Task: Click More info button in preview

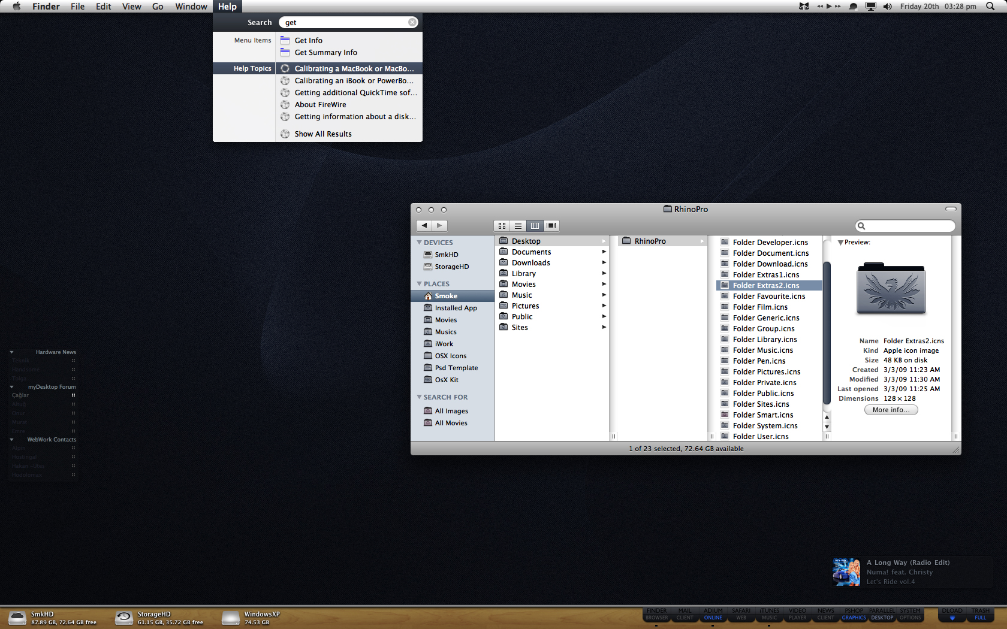Action: pos(891,410)
